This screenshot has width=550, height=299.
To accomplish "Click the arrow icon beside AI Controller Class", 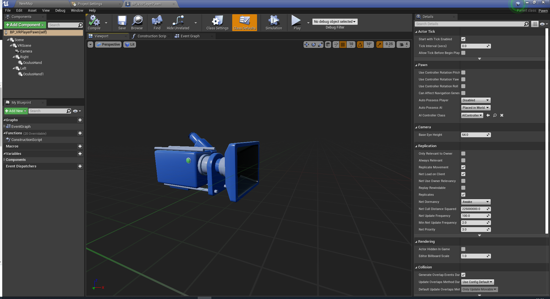I will coord(488,115).
